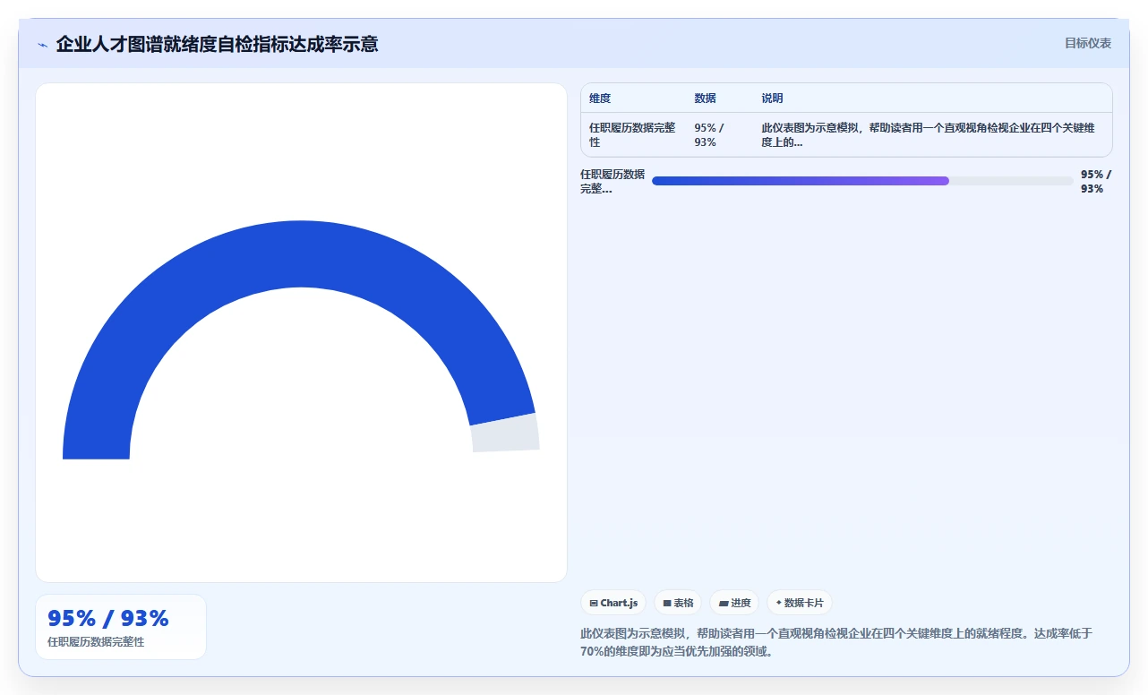Screen dimensions: 1148x695
Task: Click the 目标仪表 label in header
Action: (x=1087, y=43)
